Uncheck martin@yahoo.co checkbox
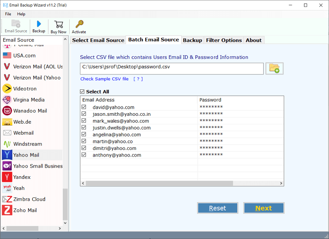This screenshot has width=329, height=239. 84,141
